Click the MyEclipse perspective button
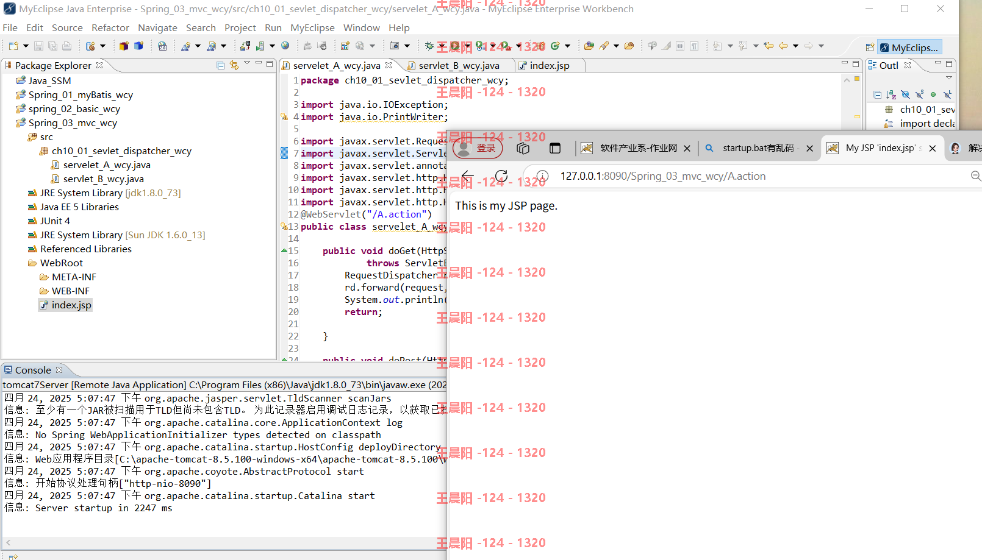The height and width of the screenshot is (560, 982). click(x=909, y=47)
